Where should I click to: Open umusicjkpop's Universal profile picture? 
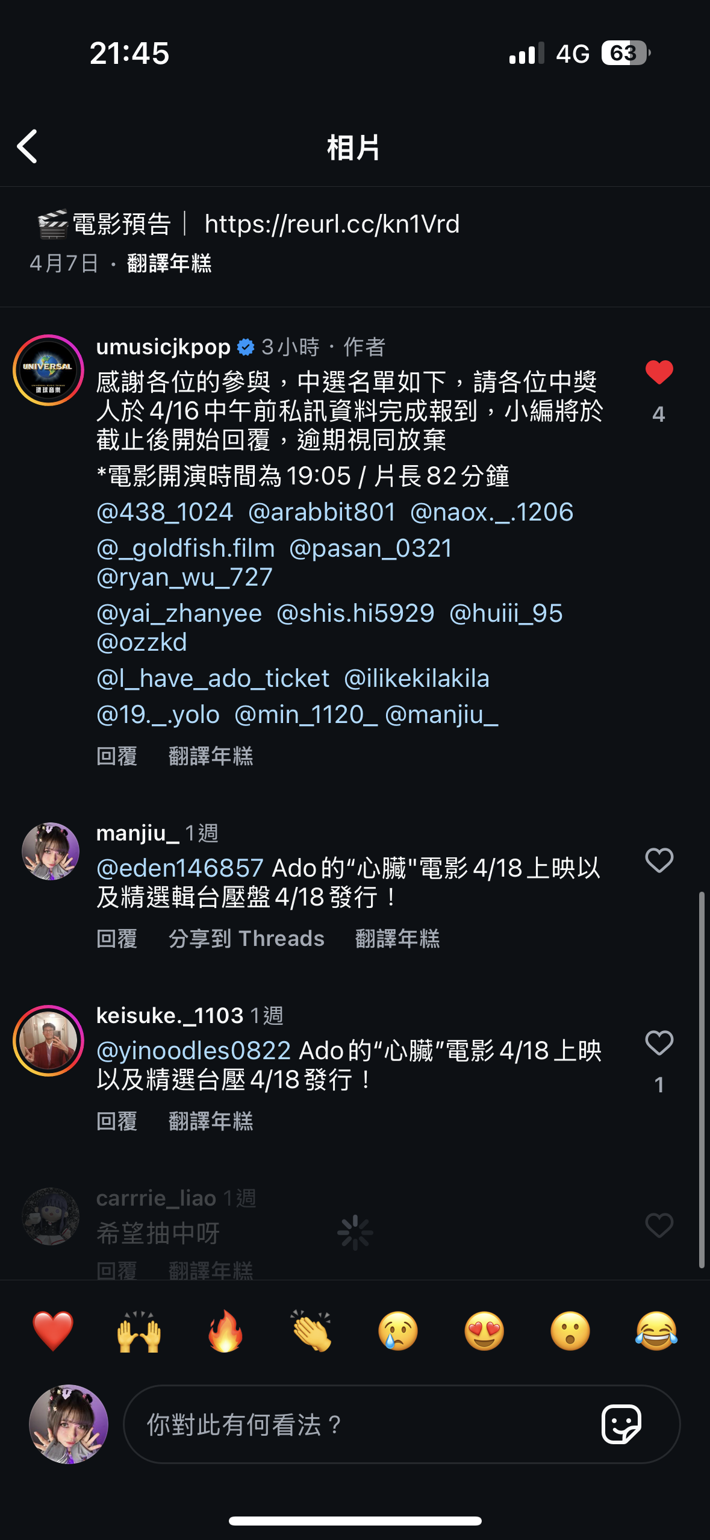48,370
